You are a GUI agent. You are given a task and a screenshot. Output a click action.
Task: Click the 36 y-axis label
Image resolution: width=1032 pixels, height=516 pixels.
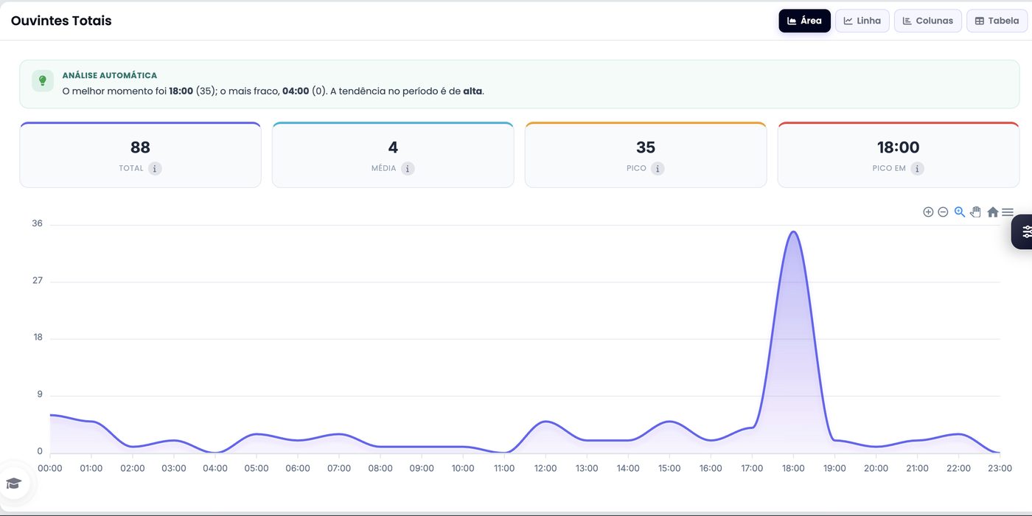38,223
